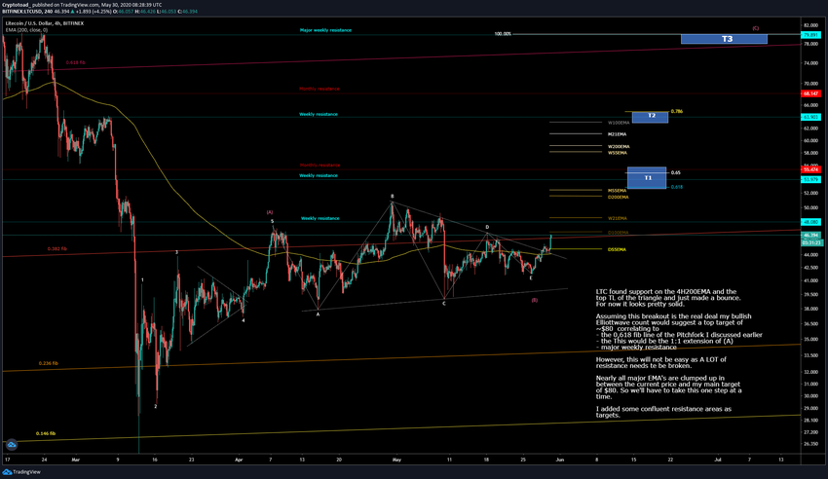The height and width of the screenshot is (479, 828).
Task: Click the 100.00% extension label
Action: point(503,34)
